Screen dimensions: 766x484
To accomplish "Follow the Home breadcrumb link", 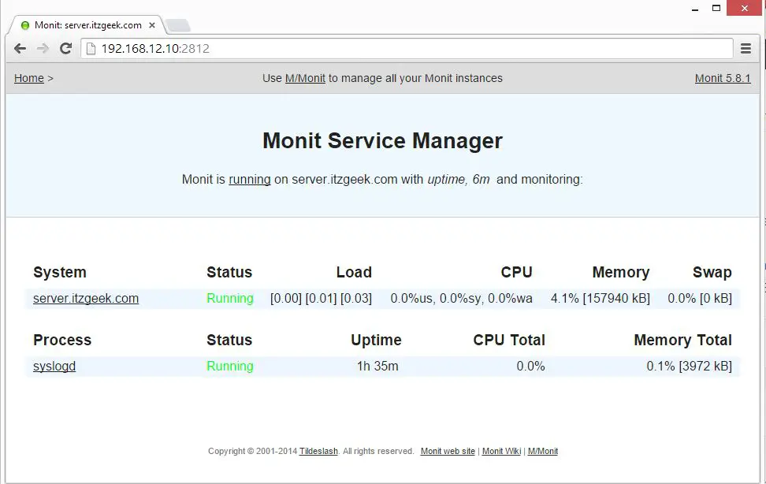I will tap(29, 78).
